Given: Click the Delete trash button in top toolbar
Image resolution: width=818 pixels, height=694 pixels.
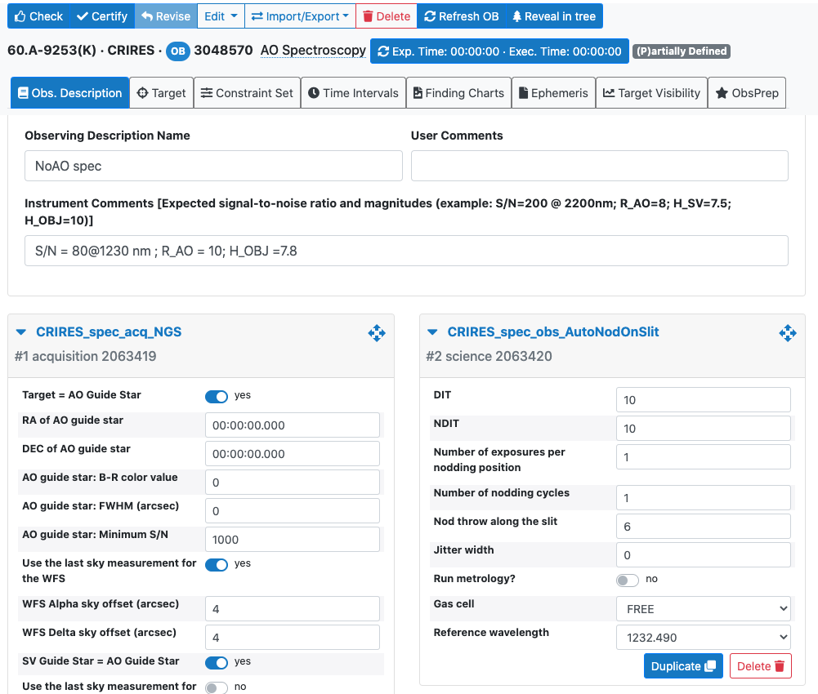Looking at the screenshot, I should [386, 16].
